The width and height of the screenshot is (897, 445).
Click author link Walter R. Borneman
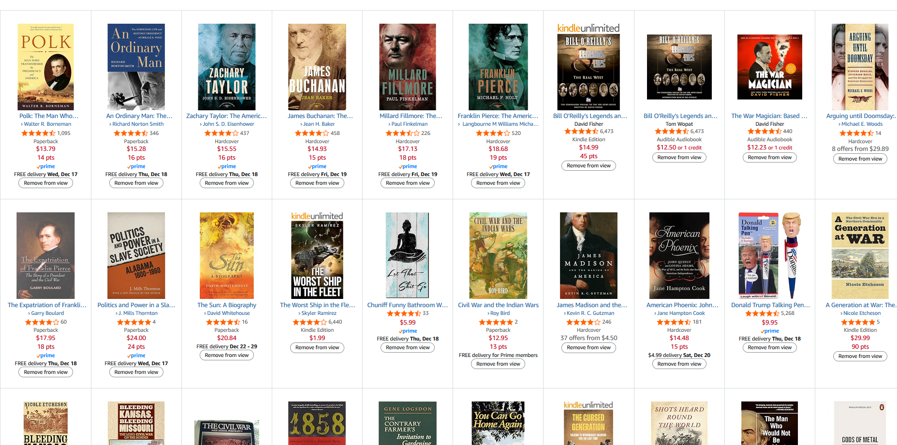coord(47,124)
